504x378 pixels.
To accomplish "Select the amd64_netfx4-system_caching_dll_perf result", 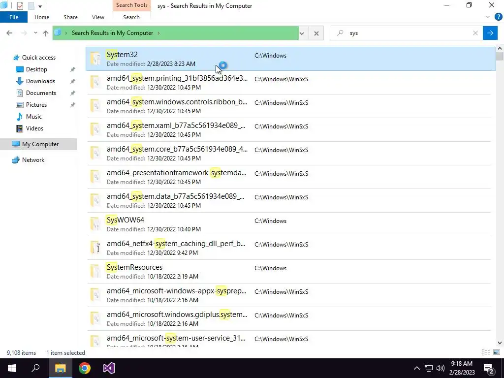I will [x=289, y=248].
